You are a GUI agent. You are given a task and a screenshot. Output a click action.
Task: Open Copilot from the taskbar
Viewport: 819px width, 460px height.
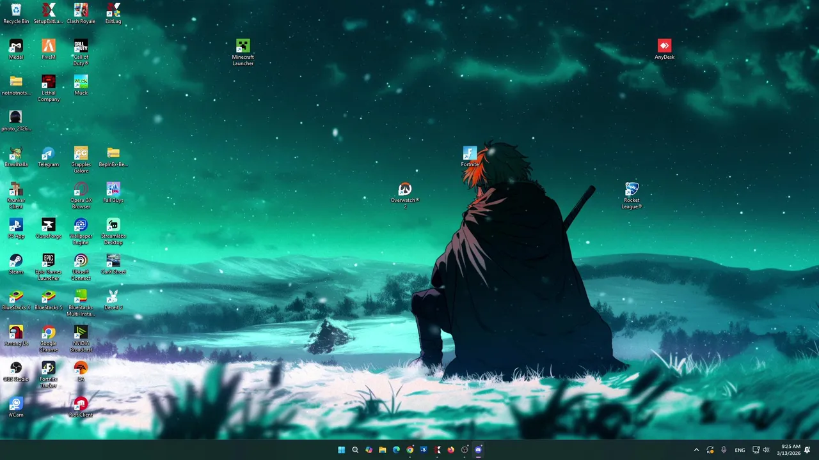[x=369, y=450]
